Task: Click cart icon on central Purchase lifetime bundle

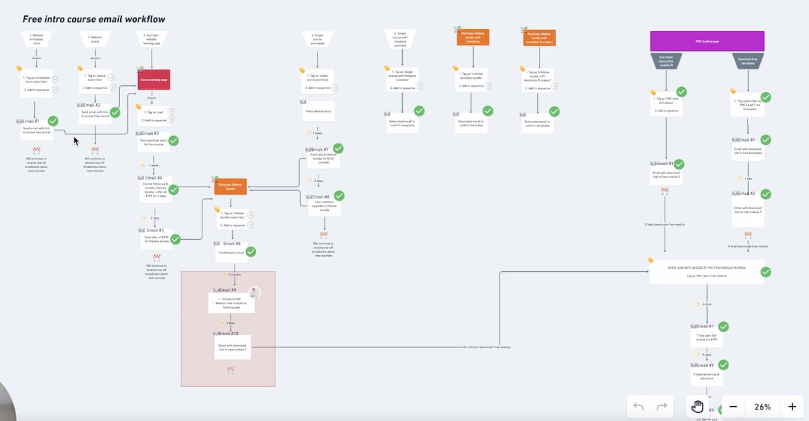Action: tap(216, 178)
